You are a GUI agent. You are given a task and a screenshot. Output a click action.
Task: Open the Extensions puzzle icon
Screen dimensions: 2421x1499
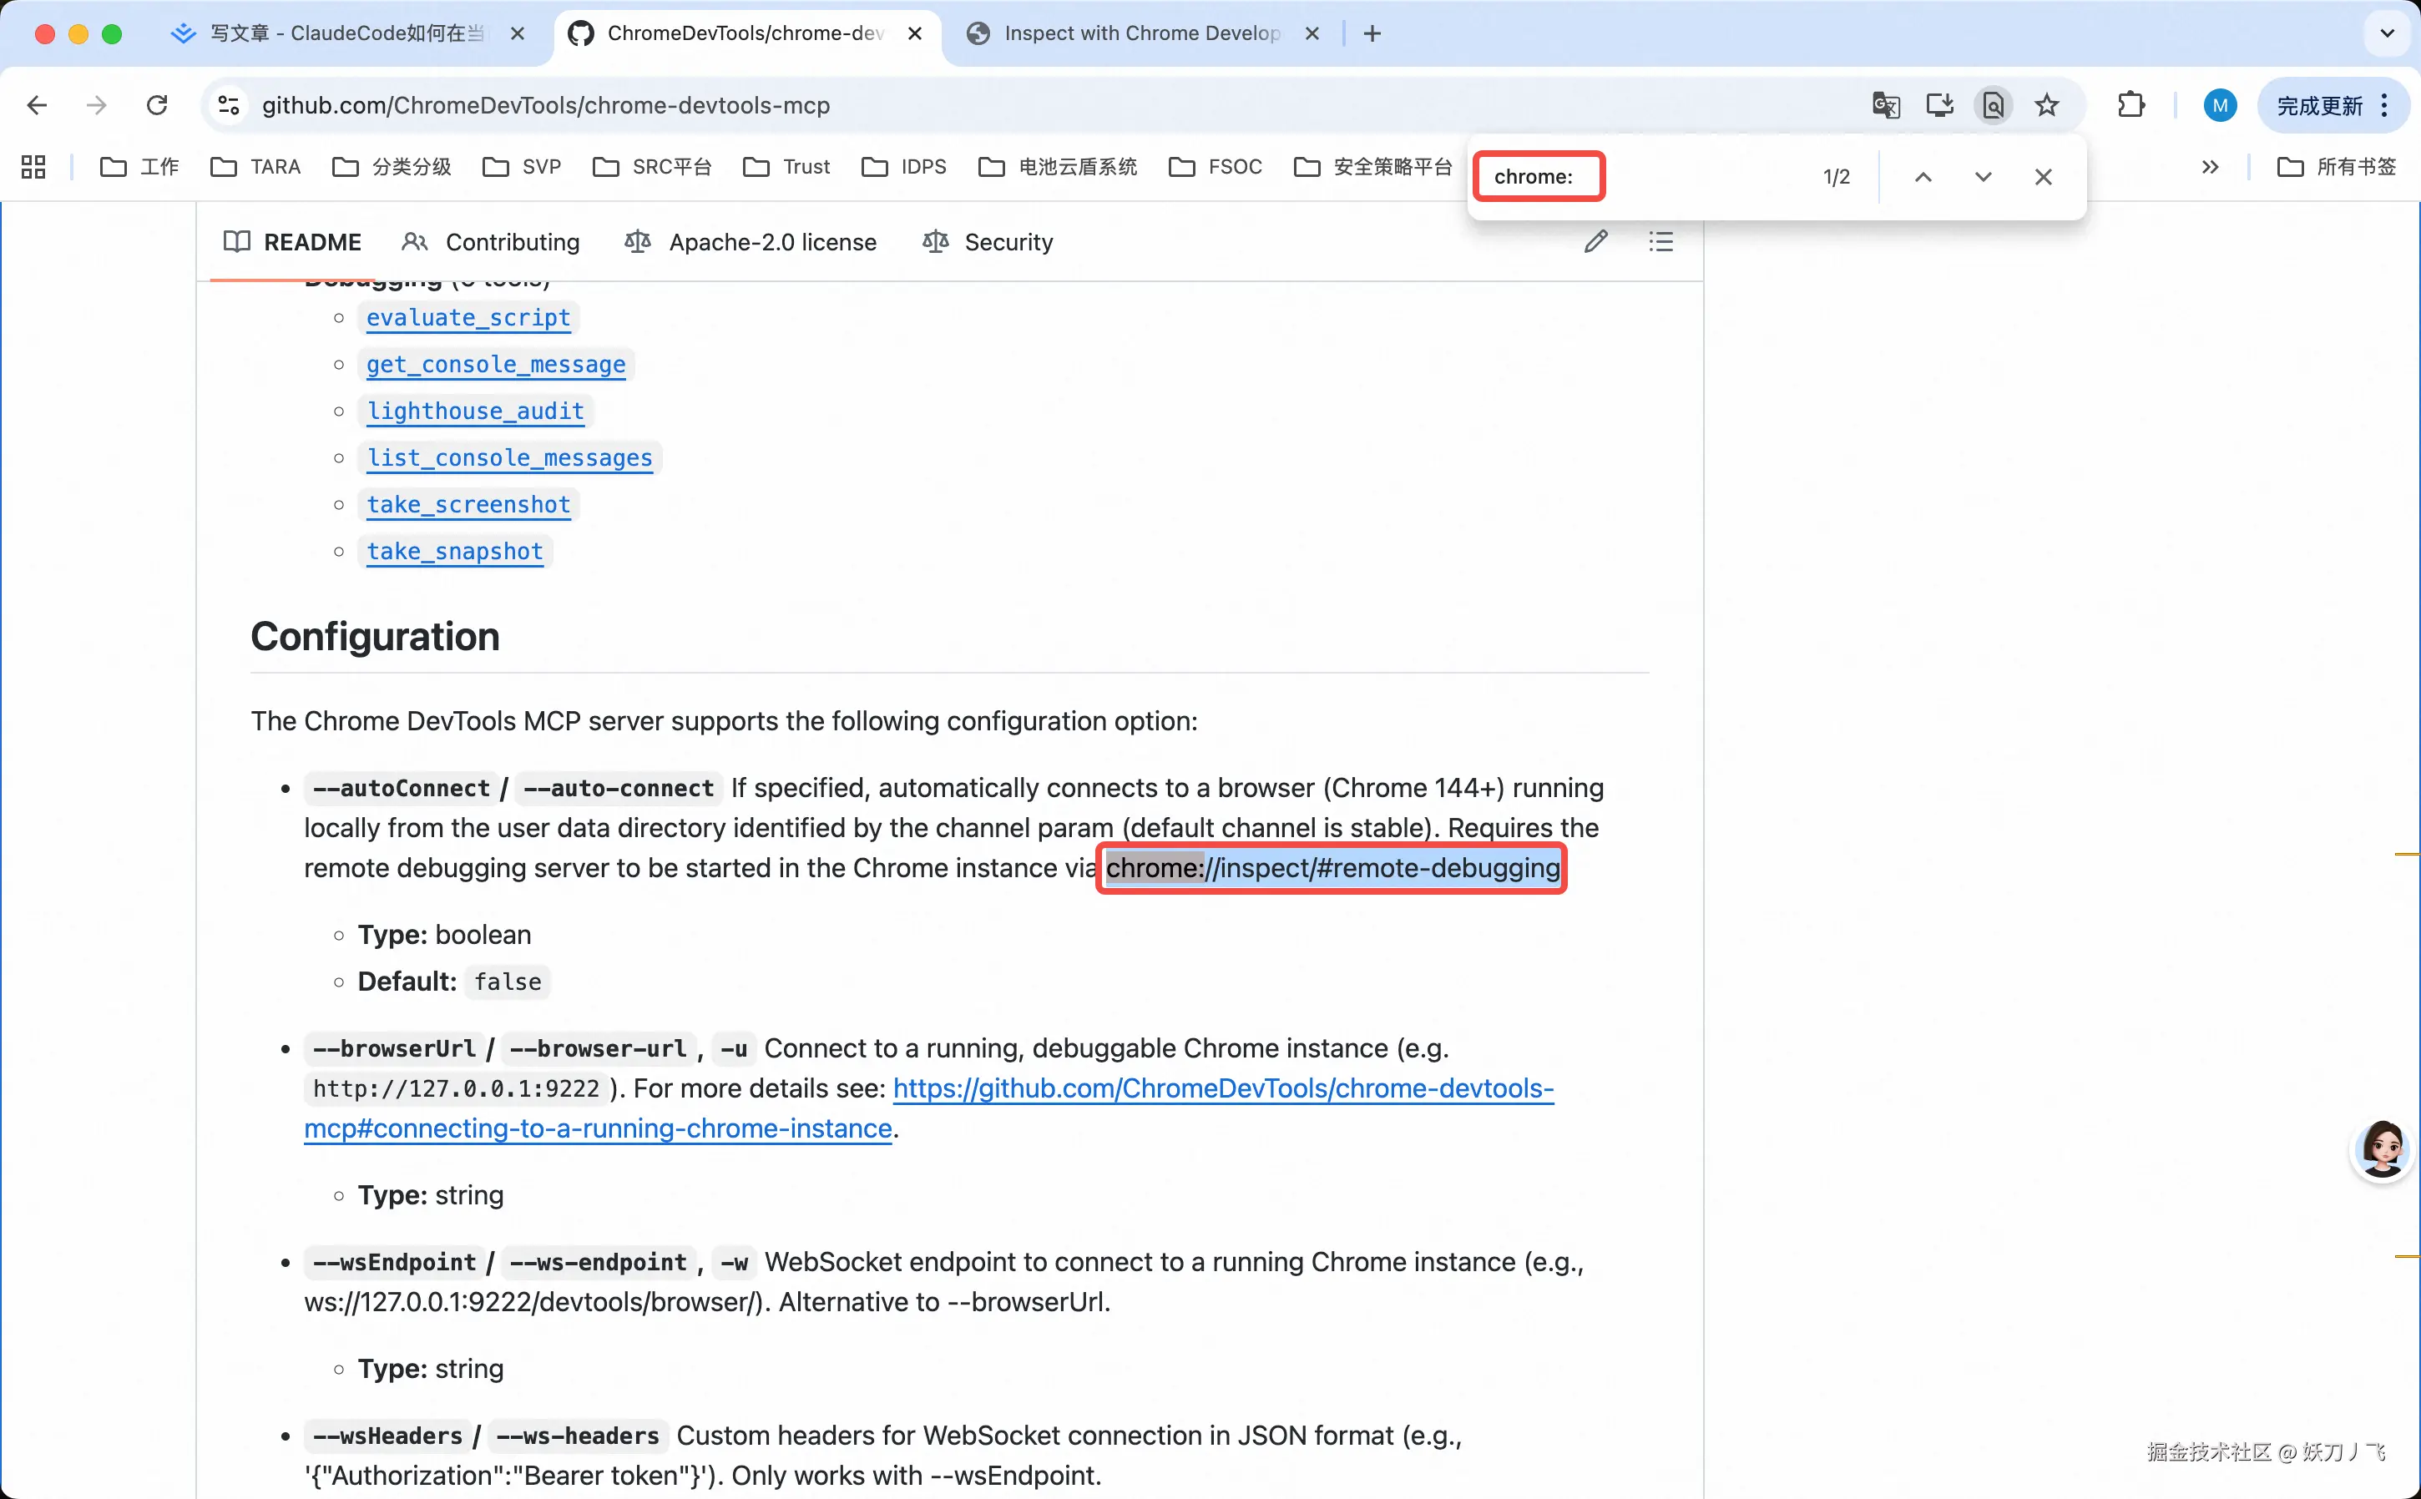(x=2130, y=105)
